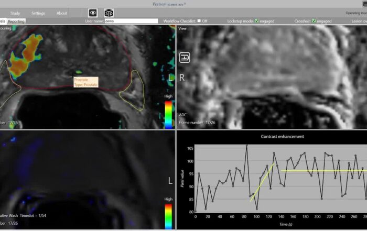Switch to the Reporting tab
Viewport: 367px width, 231px height.
[x=16, y=21]
